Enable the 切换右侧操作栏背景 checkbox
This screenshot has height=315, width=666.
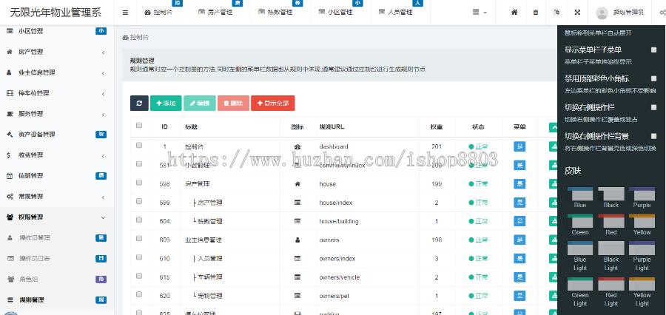tap(653, 136)
